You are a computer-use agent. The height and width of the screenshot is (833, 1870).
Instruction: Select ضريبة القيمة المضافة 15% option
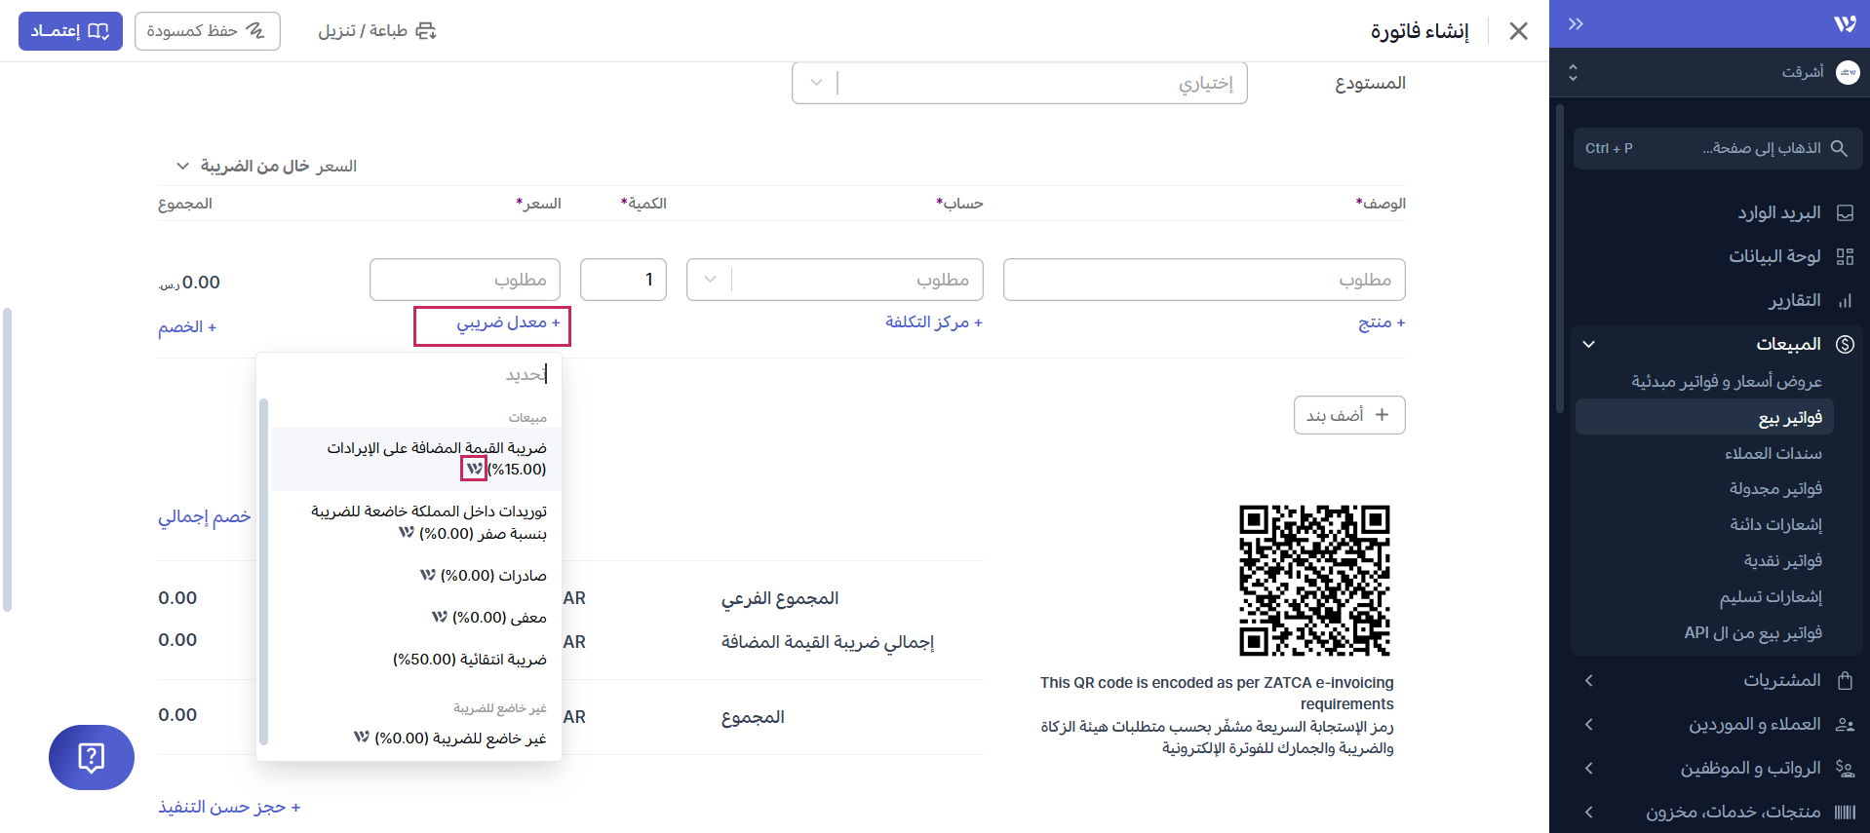(436, 459)
